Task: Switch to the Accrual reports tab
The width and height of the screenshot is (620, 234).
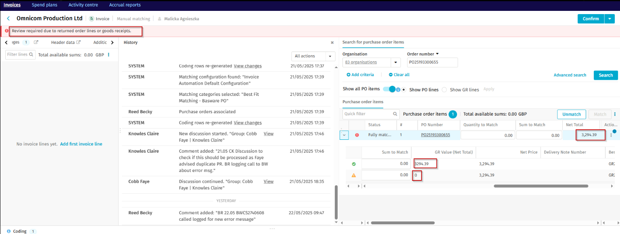Action: [x=125, y=5]
